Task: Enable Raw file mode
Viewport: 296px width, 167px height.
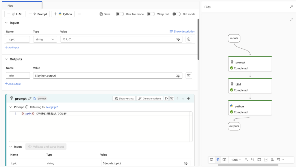Action: point(120,14)
